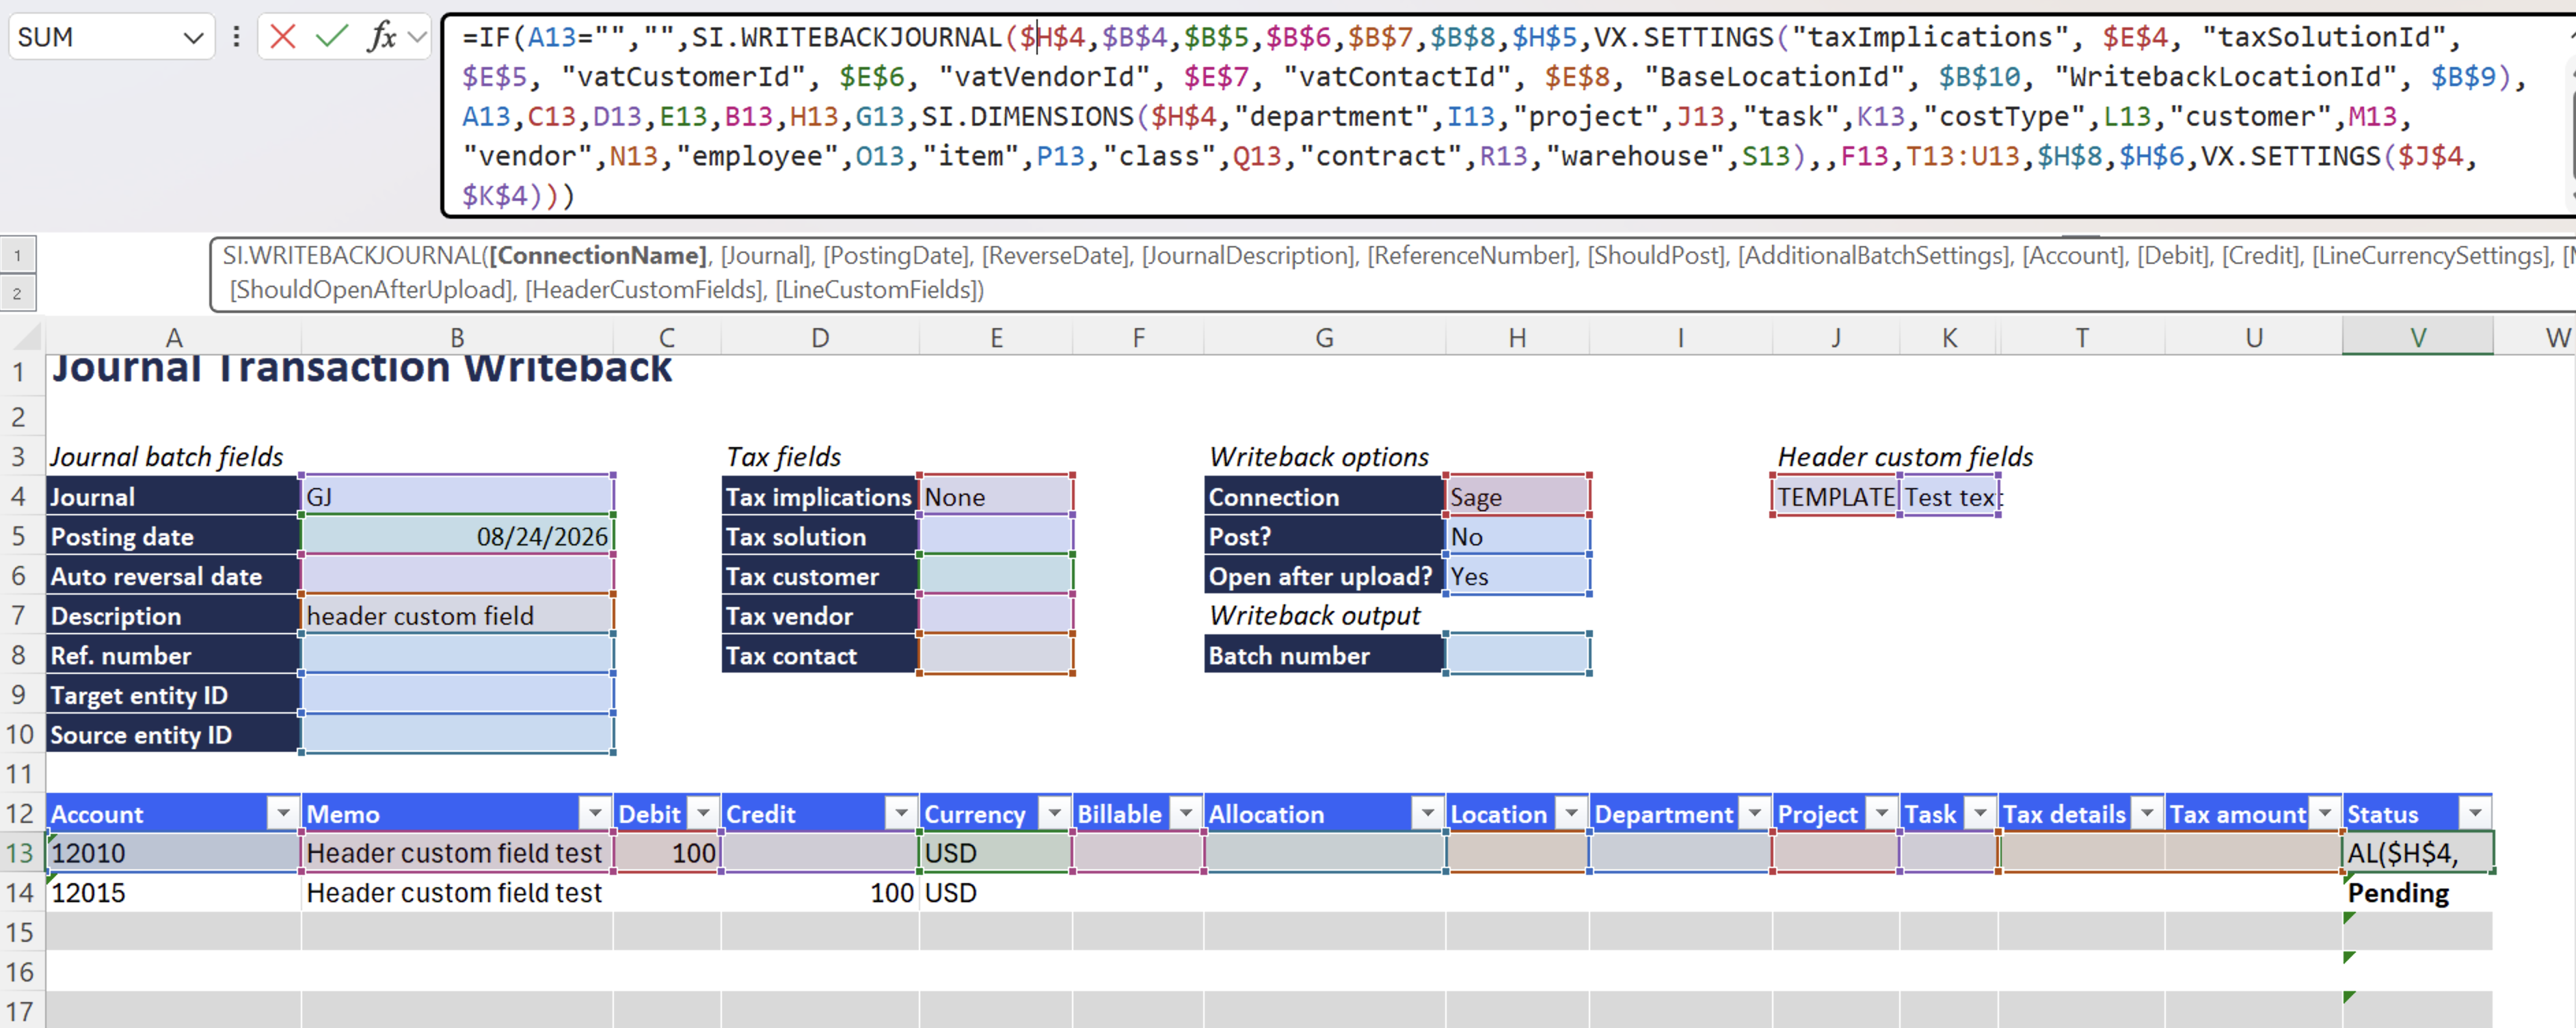Select the TEMPLATE header custom field cell
Image resolution: width=2576 pixels, height=1028 pixels.
[1836, 496]
